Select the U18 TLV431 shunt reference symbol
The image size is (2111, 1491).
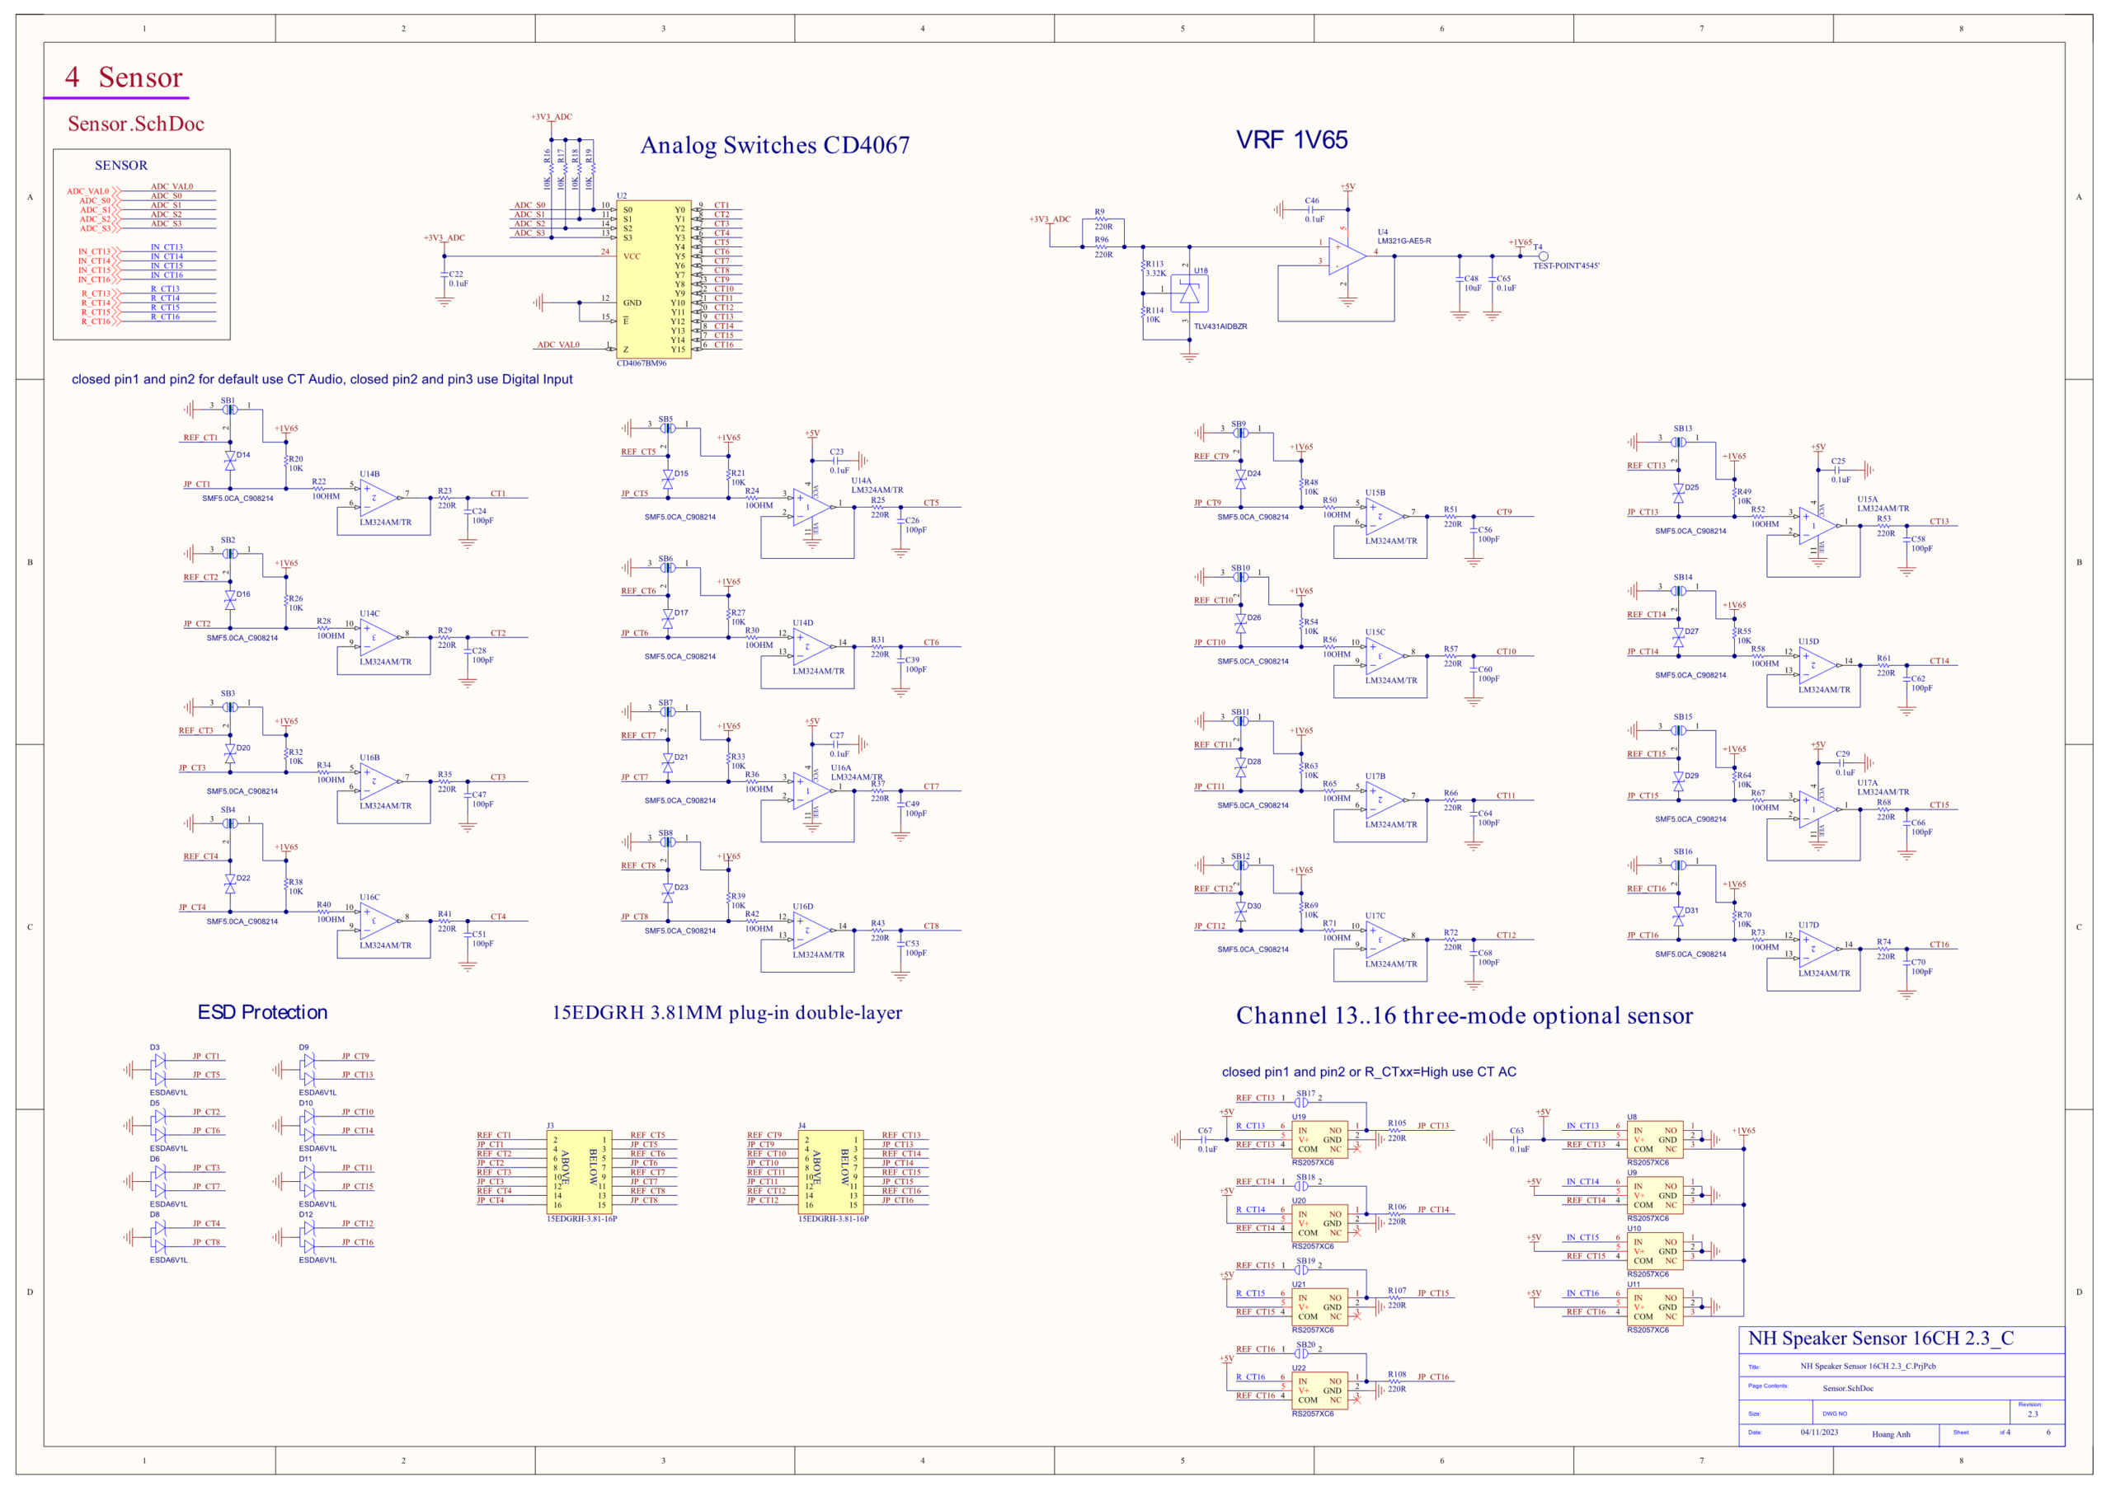tap(1189, 293)
